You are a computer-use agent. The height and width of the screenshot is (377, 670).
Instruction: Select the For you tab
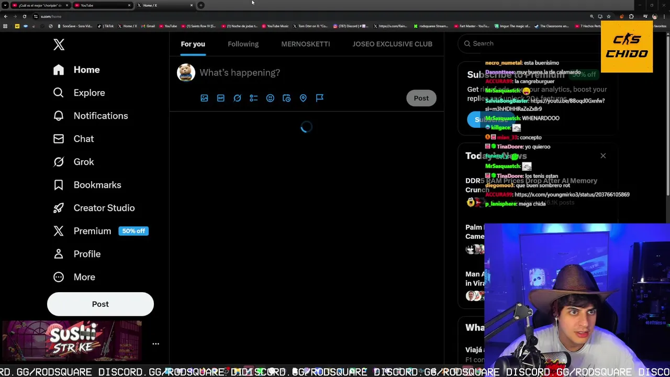(x=193, y=44)
